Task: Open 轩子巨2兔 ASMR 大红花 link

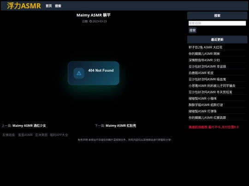Action: [x=205, y=47]
